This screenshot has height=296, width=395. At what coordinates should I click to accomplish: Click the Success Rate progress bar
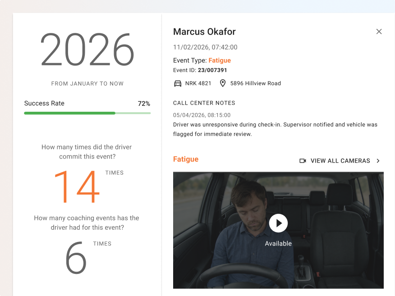pos(87,113)
